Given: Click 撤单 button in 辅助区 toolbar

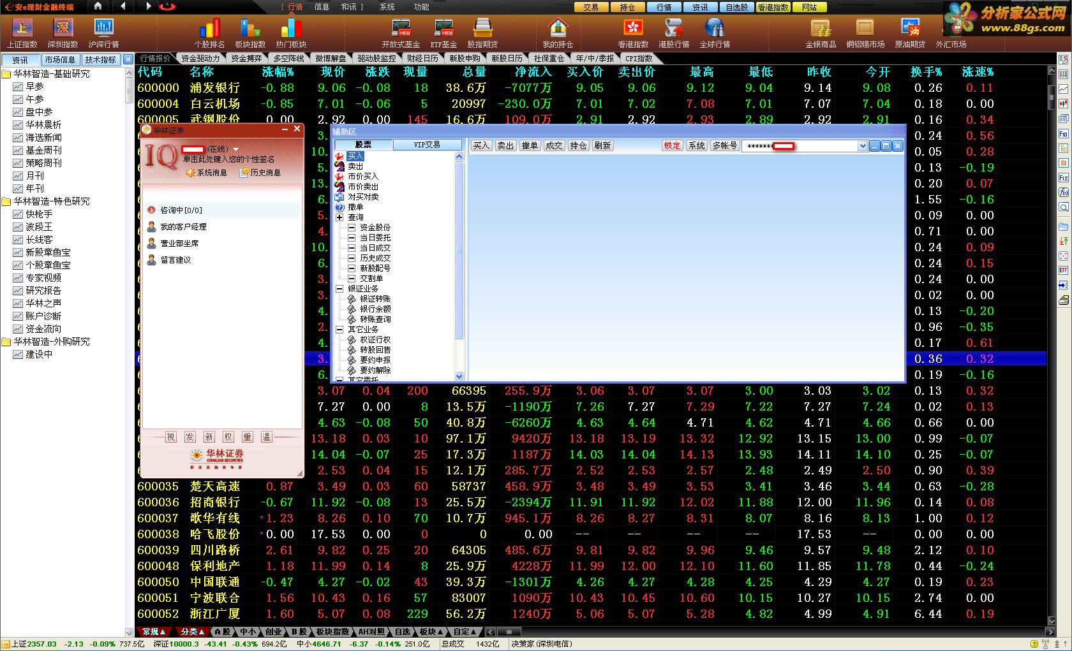Looking at the screenshot, I should tap(530, 146).
